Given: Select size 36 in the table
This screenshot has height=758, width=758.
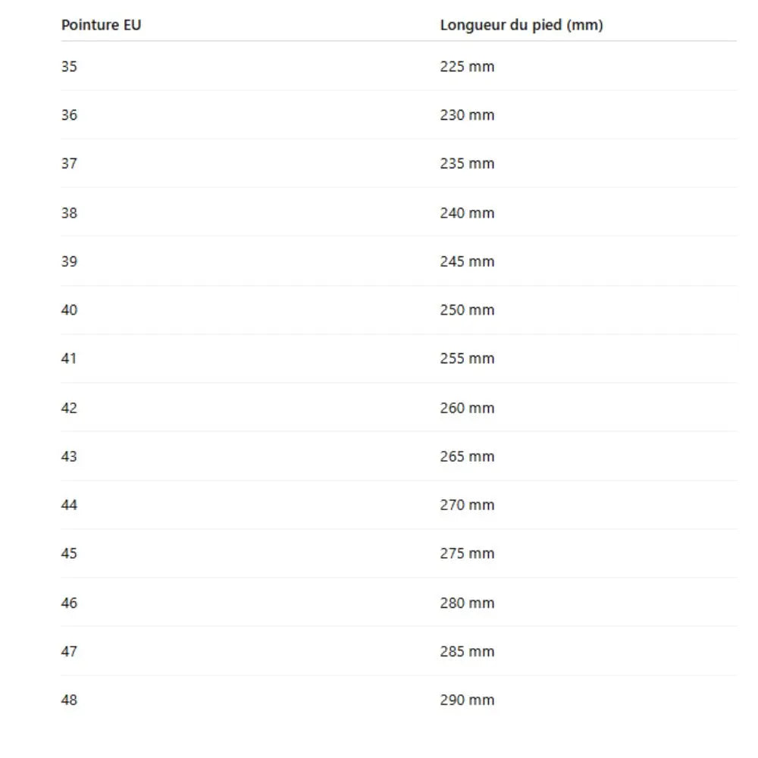Looking at the screenshot, I should point(69,114).
